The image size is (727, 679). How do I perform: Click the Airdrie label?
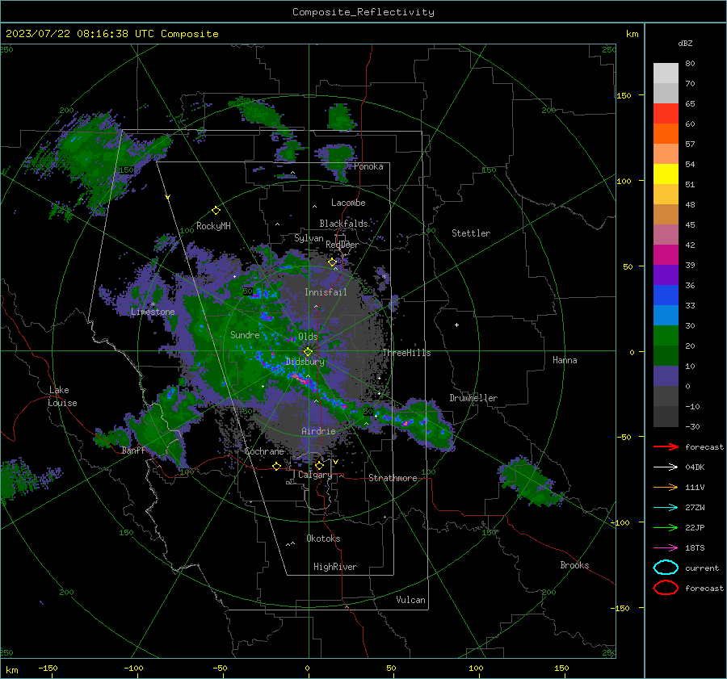pyautogui.click(x=318, y=431)
